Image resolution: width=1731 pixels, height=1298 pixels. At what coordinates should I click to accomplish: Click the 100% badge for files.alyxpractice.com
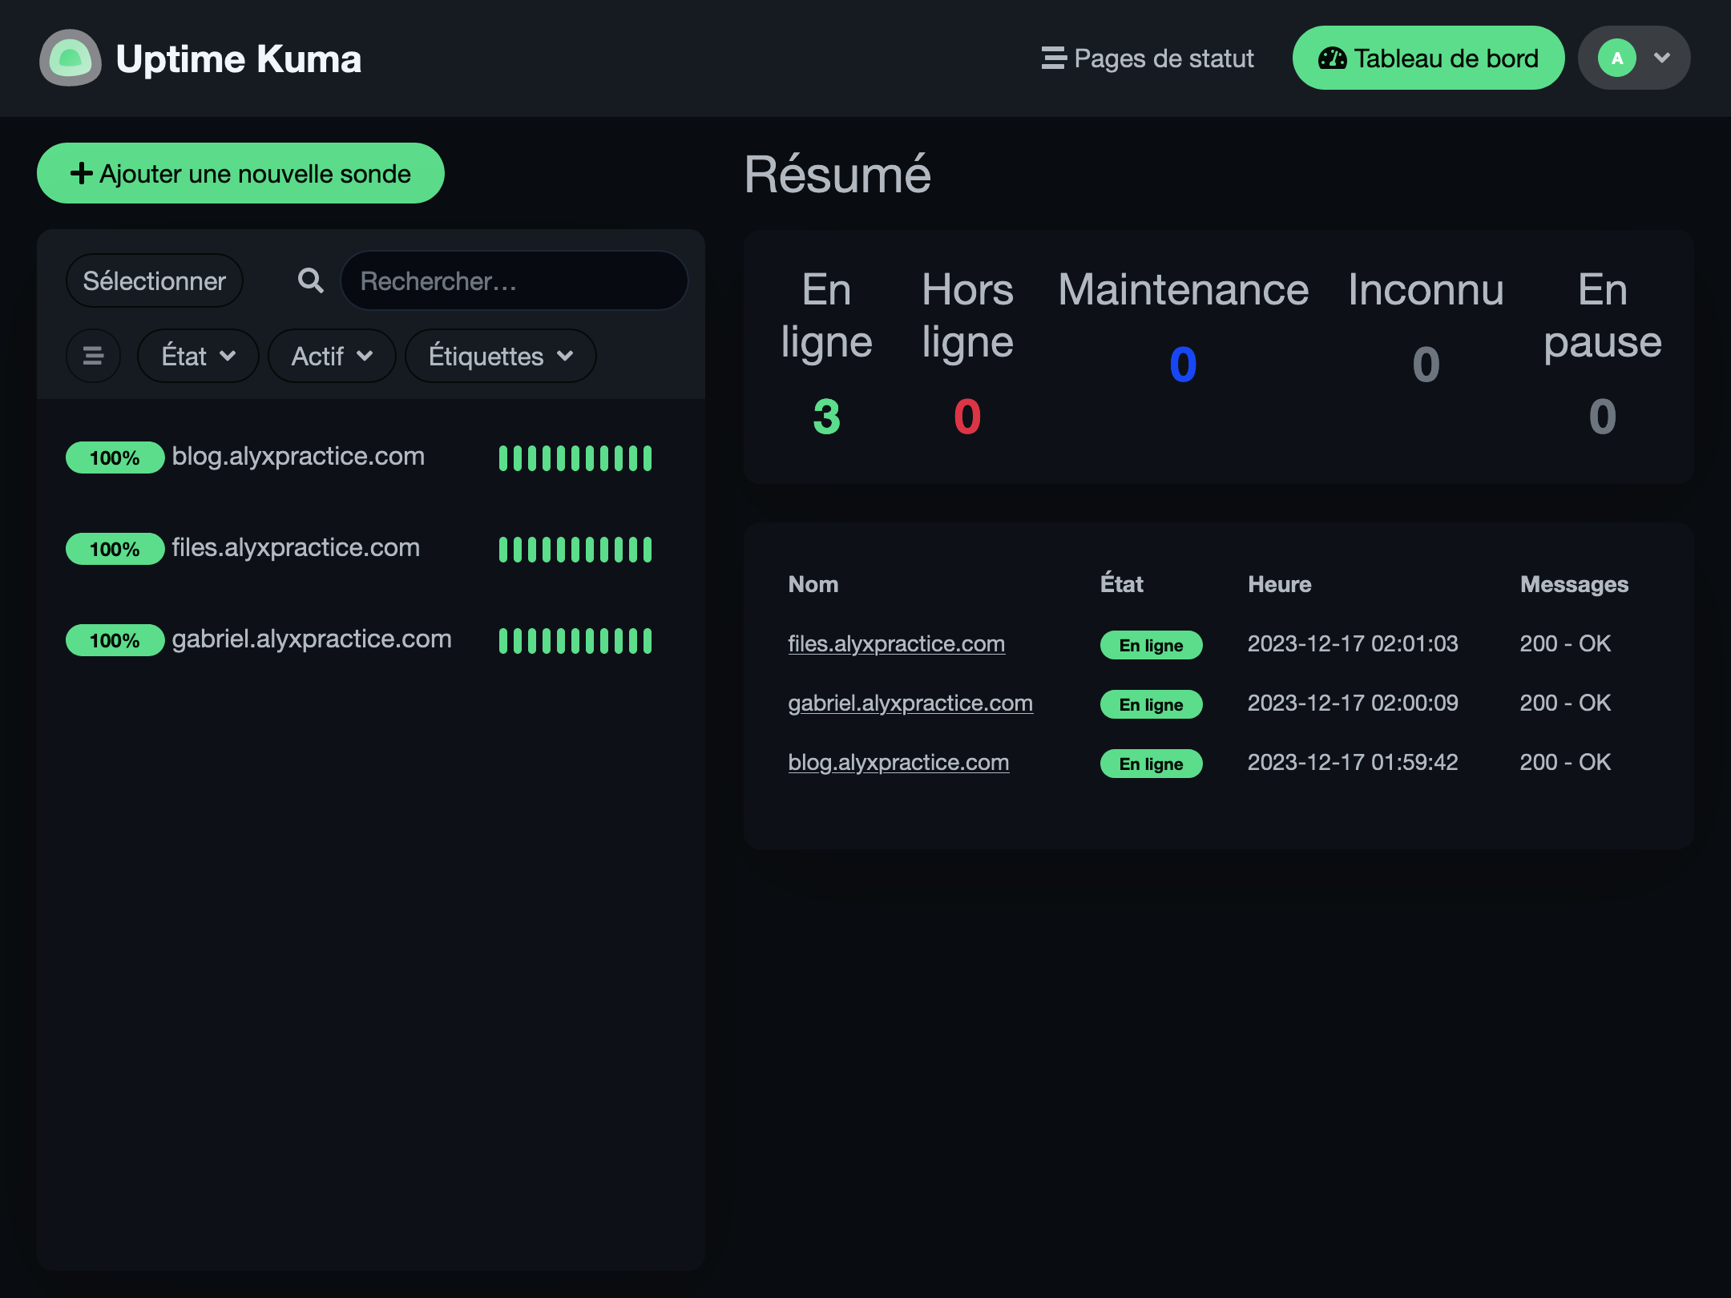click(x=115, y=549)
